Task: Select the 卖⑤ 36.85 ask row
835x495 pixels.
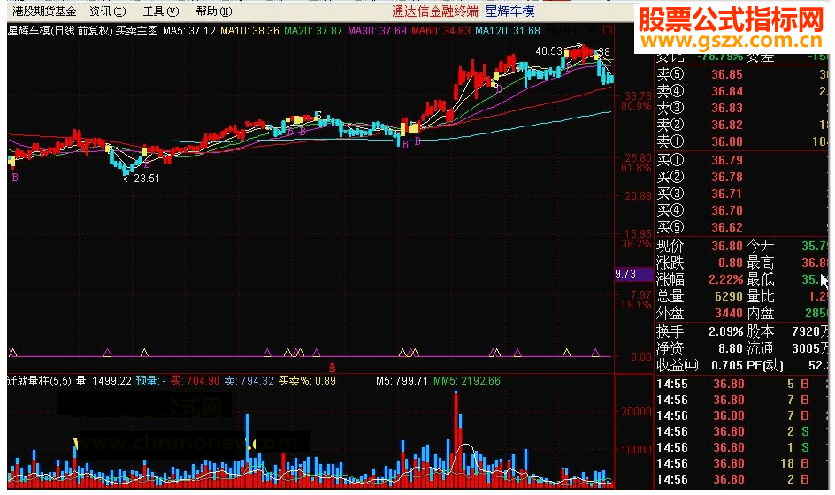Action: click(742, 74)
